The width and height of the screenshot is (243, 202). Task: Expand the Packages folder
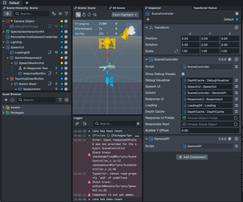pos(4,112)
